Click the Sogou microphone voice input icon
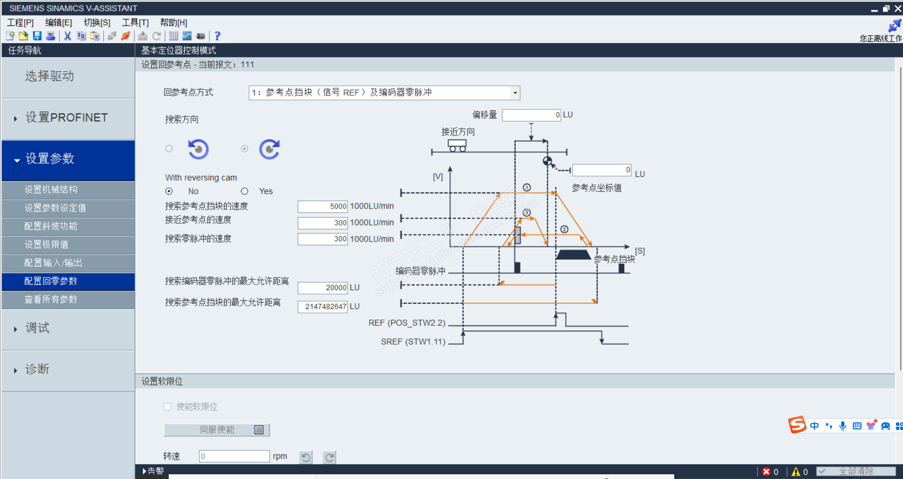This screenshot has height=479, width=903. (x=843, y=426)
